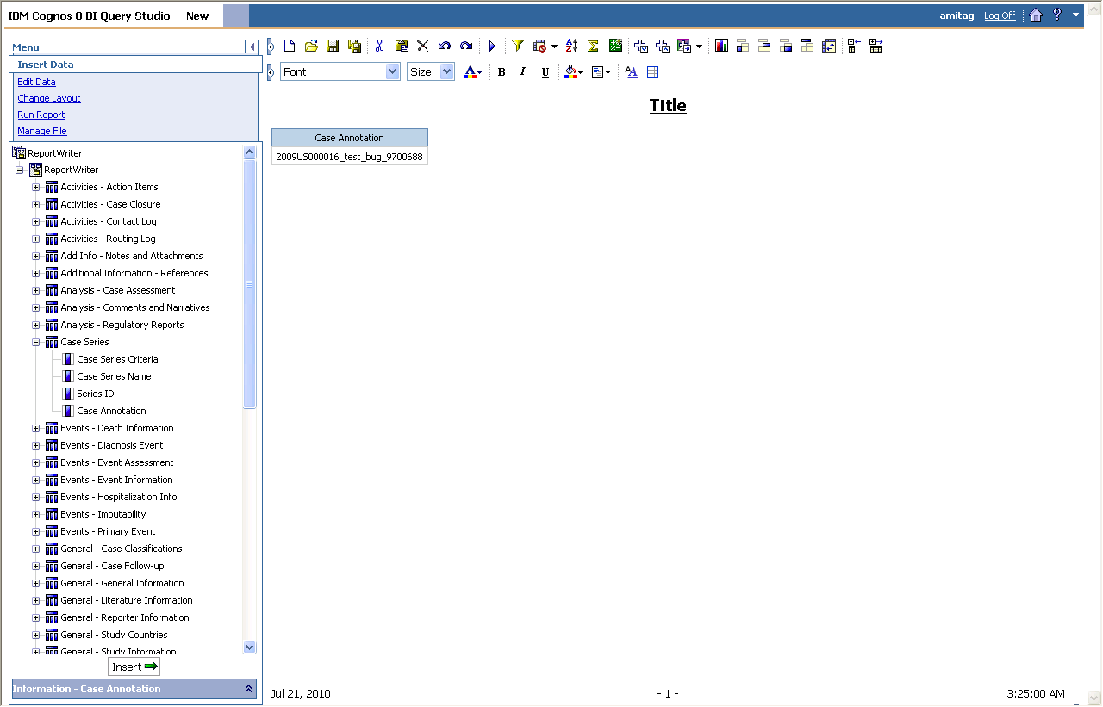The width and height of the screenshot is (1103, 707).
Task: Redo the last undone action
Action: tap(466, 46)
